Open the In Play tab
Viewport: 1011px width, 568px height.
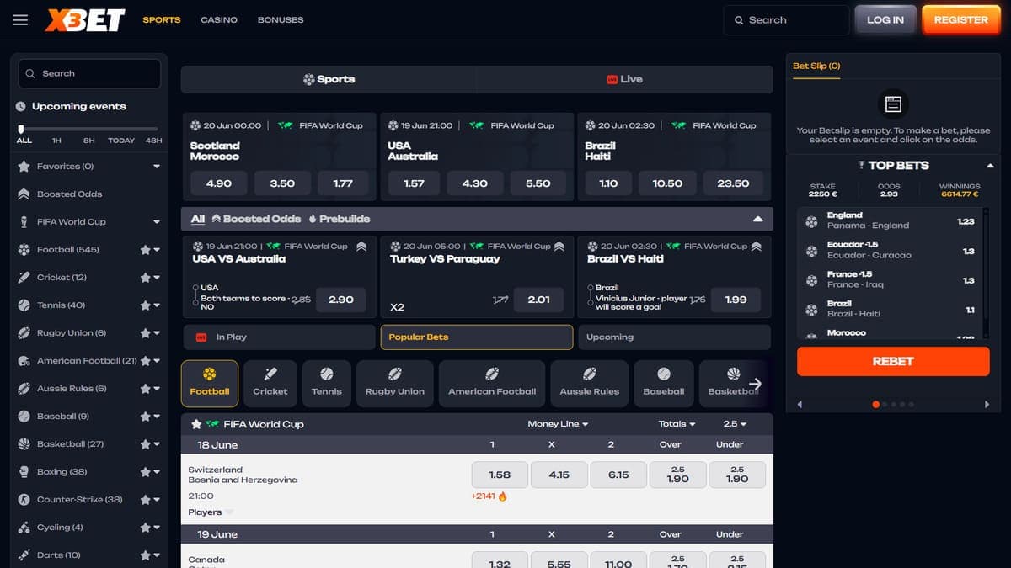coord(279,337)
